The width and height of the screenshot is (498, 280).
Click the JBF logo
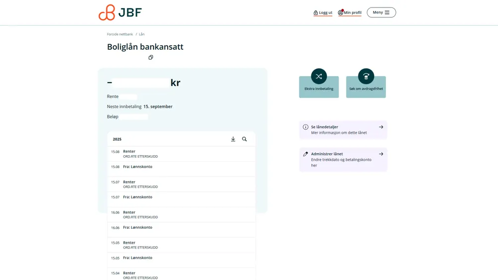coord(120,12)
